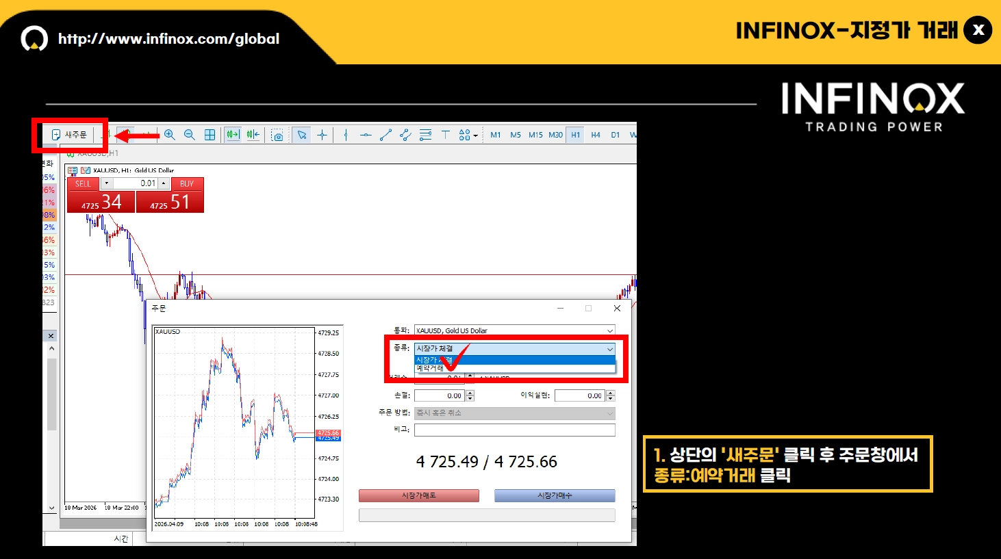
Task: Select the Fibonacci retracement tool
Action: tap(425, 135)
